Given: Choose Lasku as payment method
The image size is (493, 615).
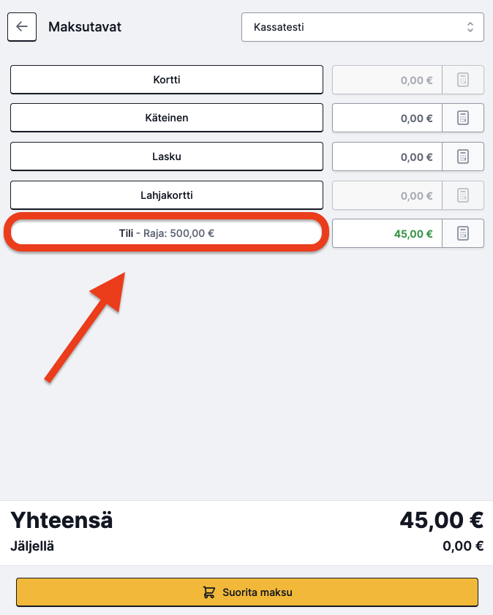Looking at the screenshot, I should (x=167, y=156).
